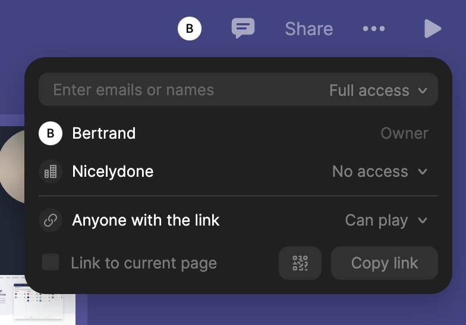Start presentation with the play icon
The height and width of the screenshot is (325, 466).
click(433, 29)
